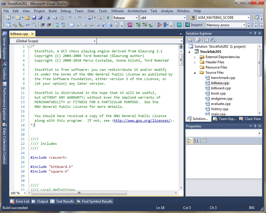Open the Error List tab
Screen dimensions: 266x213
(x=20, y=201)
